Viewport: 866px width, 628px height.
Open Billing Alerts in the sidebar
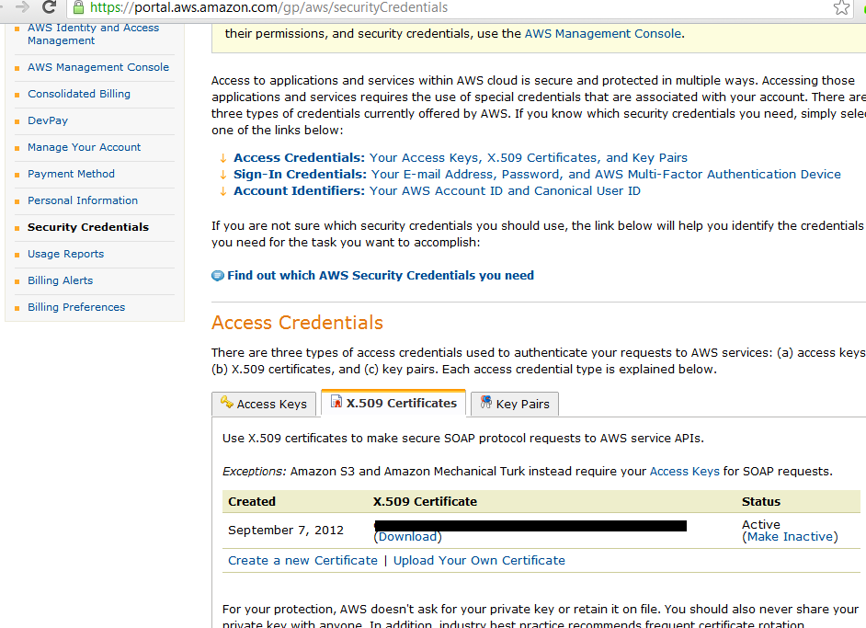pyautogui.click(x=60, y=280)
